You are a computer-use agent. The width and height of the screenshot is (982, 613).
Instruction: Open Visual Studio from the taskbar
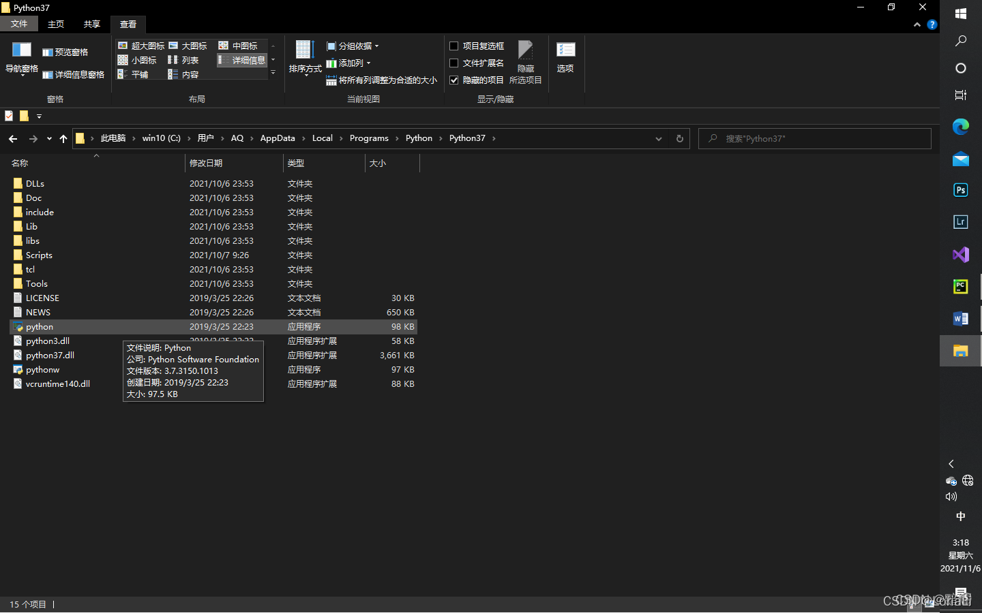(x=961, y=255)
